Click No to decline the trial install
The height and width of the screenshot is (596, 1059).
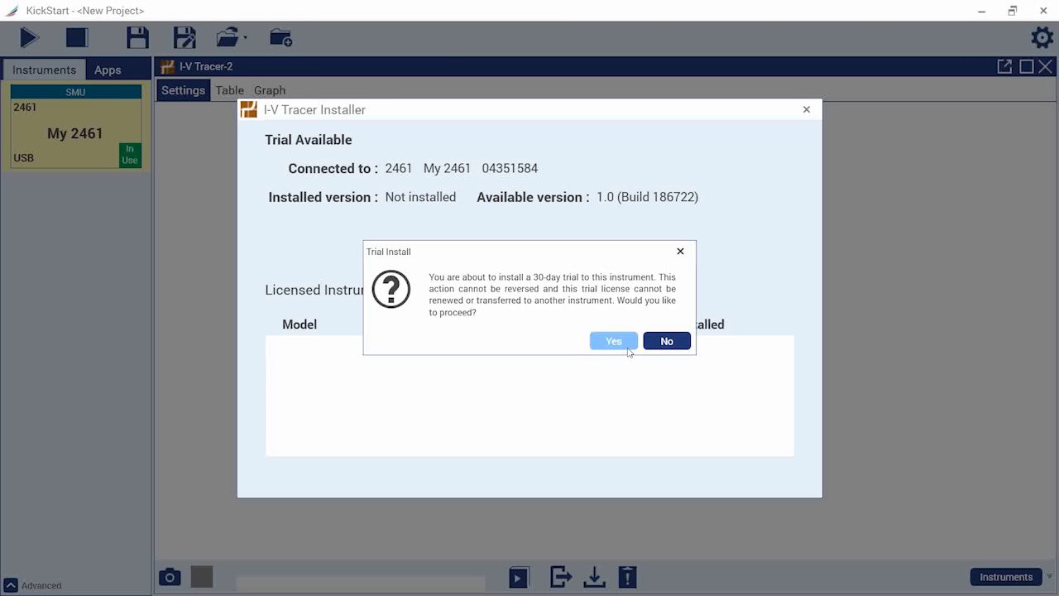(666, 341)
